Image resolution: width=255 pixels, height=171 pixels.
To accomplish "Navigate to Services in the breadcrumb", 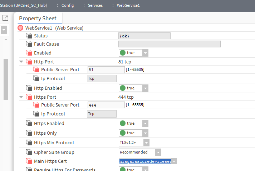I will coord(95,5).
